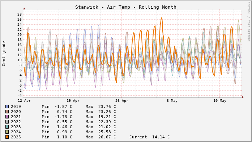Viewport: 252px width, 142px height.
Task: Click the 2019 minimum value '-1.87 C'
Action: pyautogui.click(x=63, y=106)
